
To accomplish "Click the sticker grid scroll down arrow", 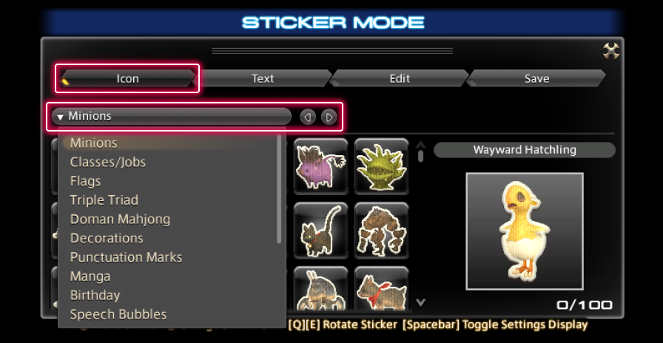I will (x=421, y=302).
